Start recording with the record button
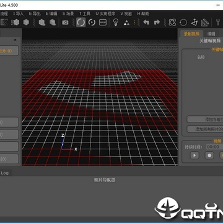This screenshot has width=223, height=223. click(x=209, y=155)
